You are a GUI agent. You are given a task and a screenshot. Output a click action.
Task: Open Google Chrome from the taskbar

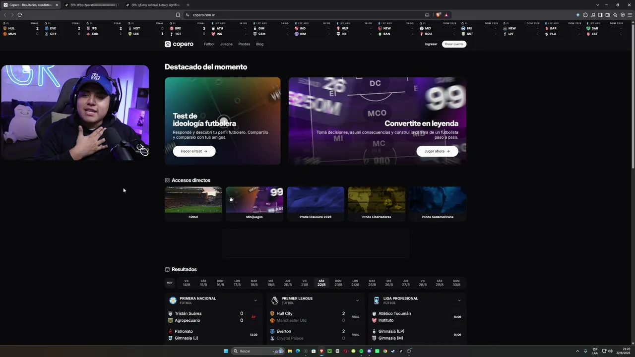[x=385, y=351]
